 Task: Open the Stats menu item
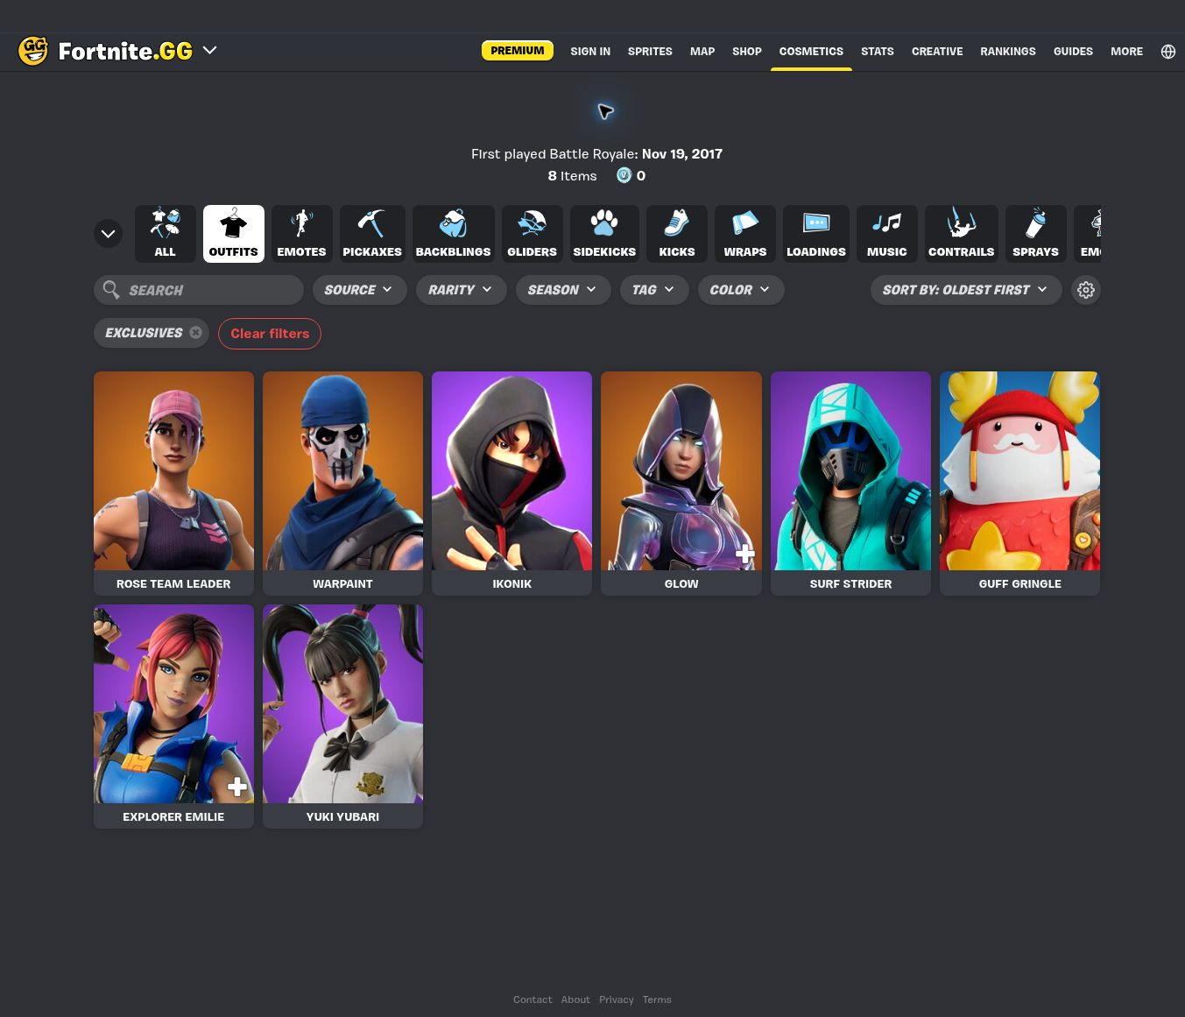coord(878,52)
